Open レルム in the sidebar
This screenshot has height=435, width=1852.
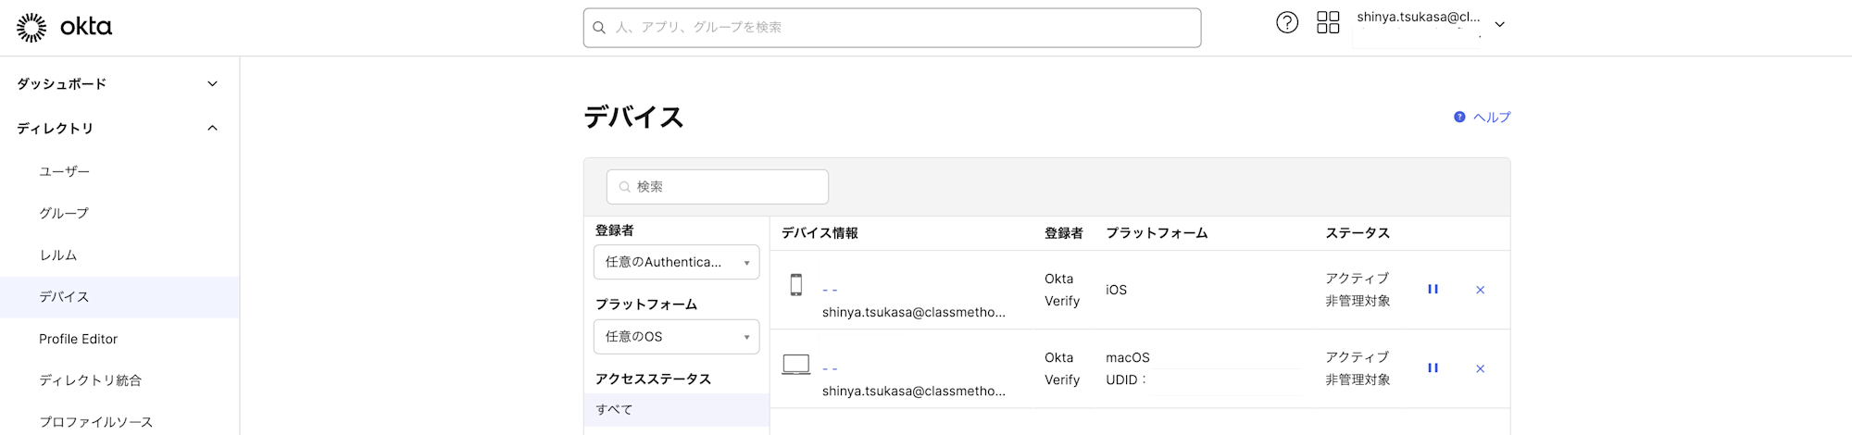(x=58, y=255)
